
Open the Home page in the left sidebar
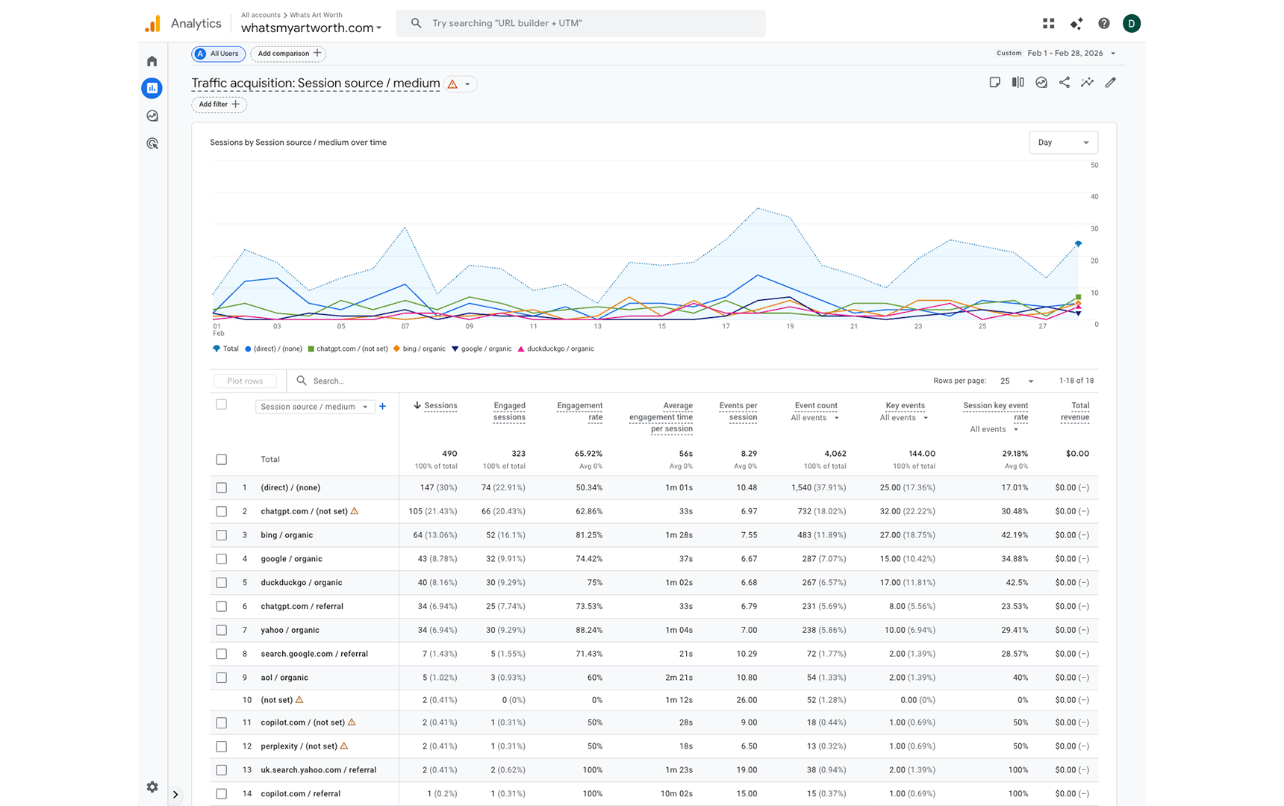pyautogui.click(x=152, y=60)
